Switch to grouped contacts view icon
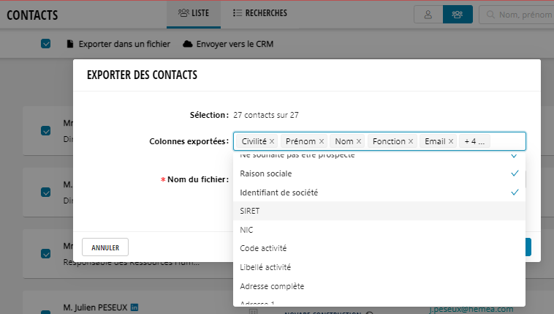This screenshot has width=554, height=314. click(458, 15)
